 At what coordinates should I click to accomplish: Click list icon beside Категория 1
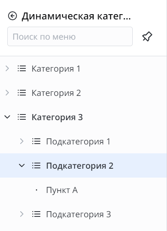(22, 68)
